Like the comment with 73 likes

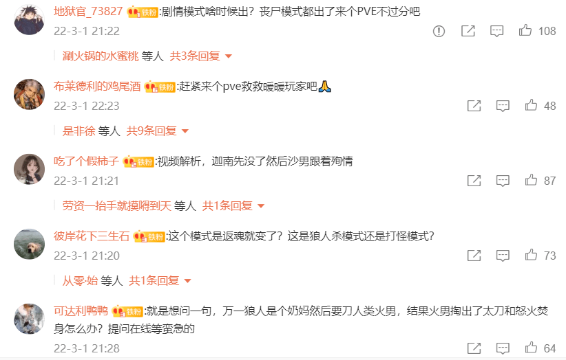531,255
